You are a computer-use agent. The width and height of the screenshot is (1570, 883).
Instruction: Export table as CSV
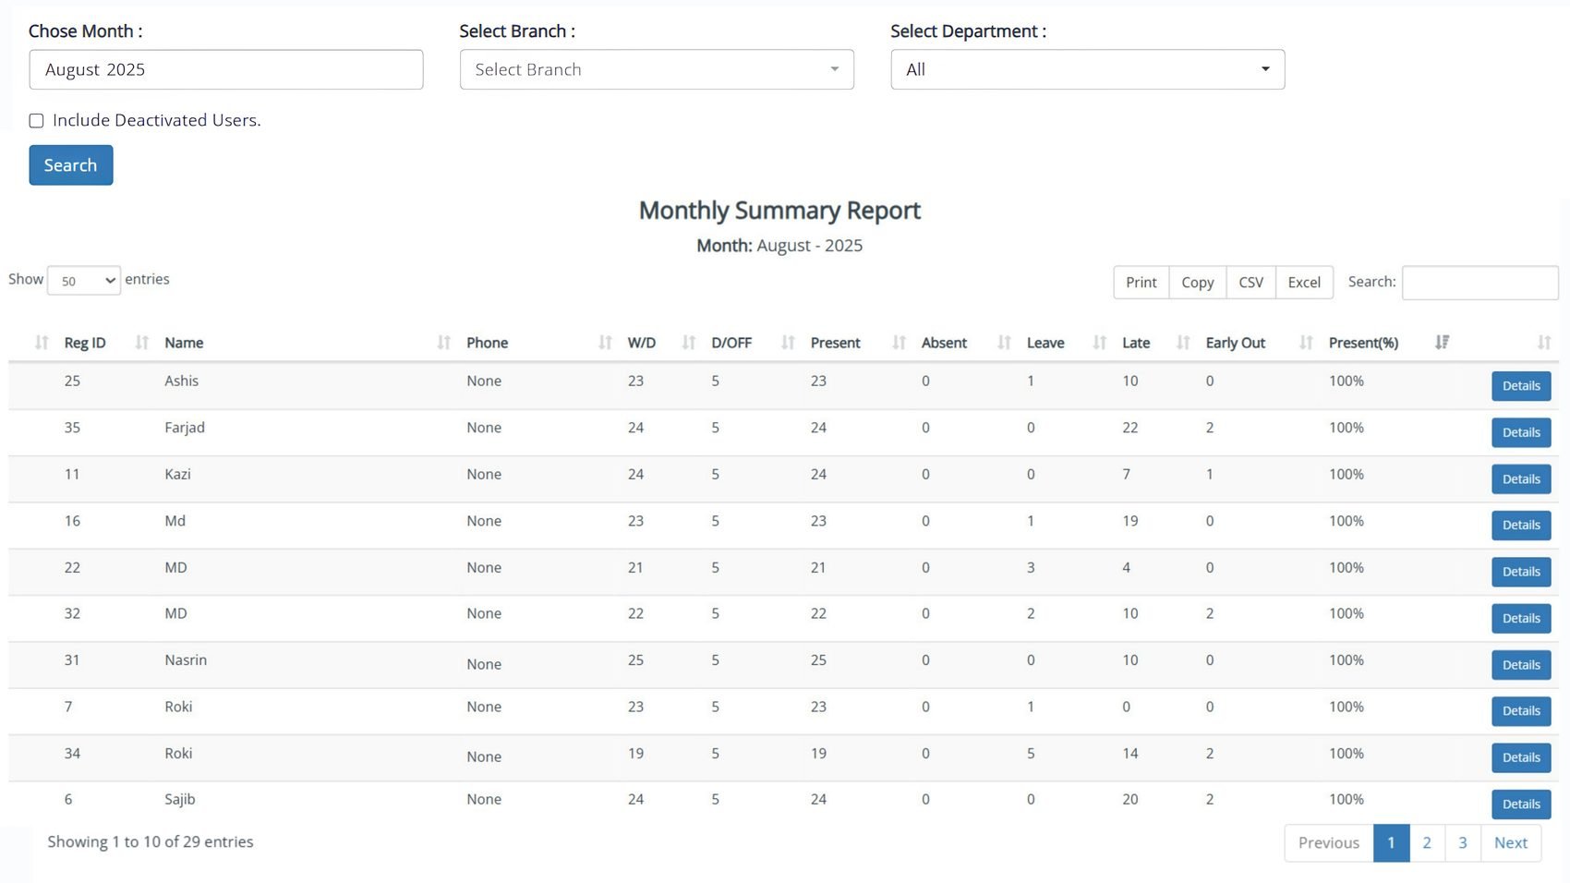pyautogui.click(x=1251, y=283)
